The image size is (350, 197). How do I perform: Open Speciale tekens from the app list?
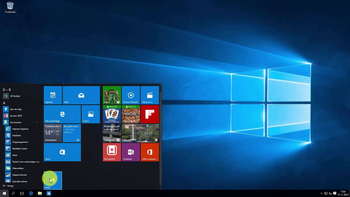point(22,181)
